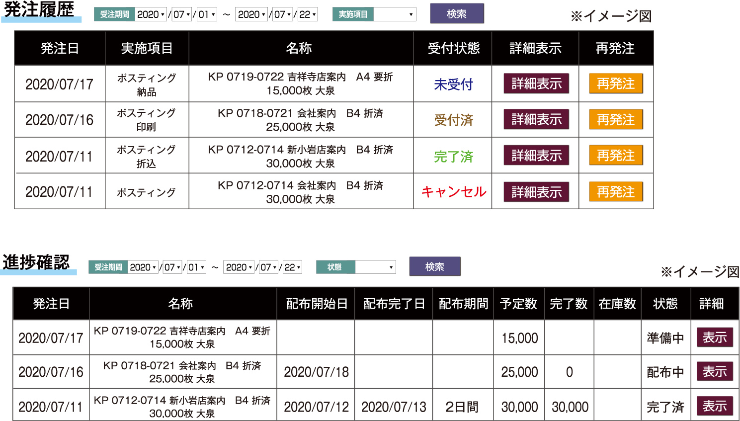
Task: Open end year dropdown in 進捗確認
Action: pos(239,267)
